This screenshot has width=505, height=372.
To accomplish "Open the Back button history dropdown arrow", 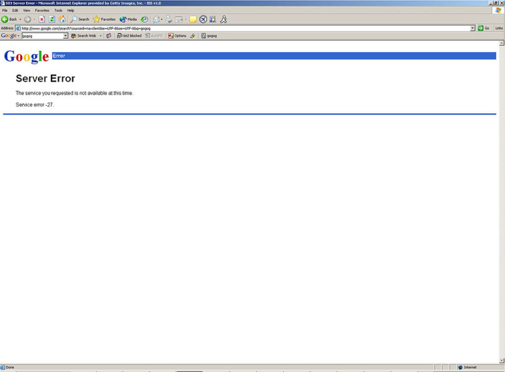I will [x=20, y=19].
